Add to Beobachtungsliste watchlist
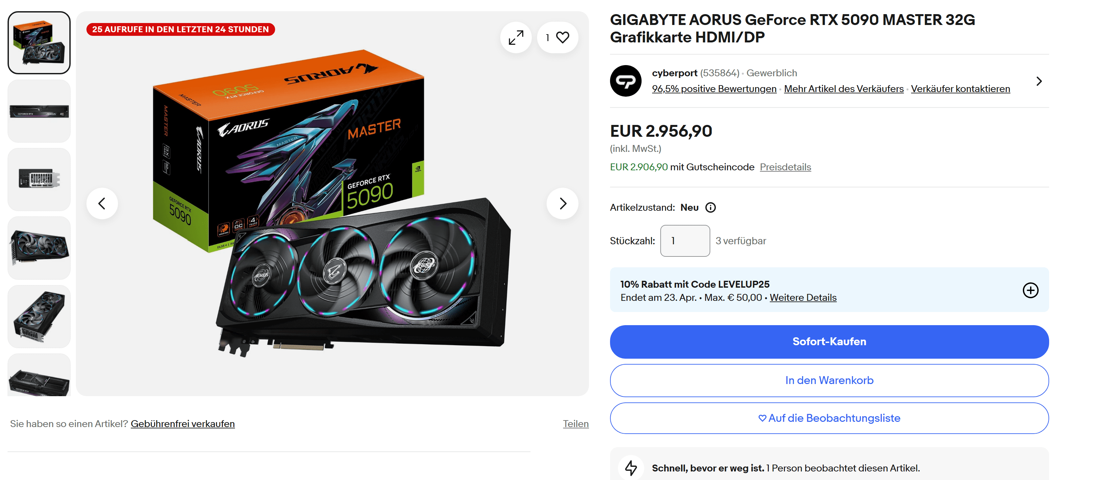Screen dimensions: 1107x480 click(x=829, y=418)
